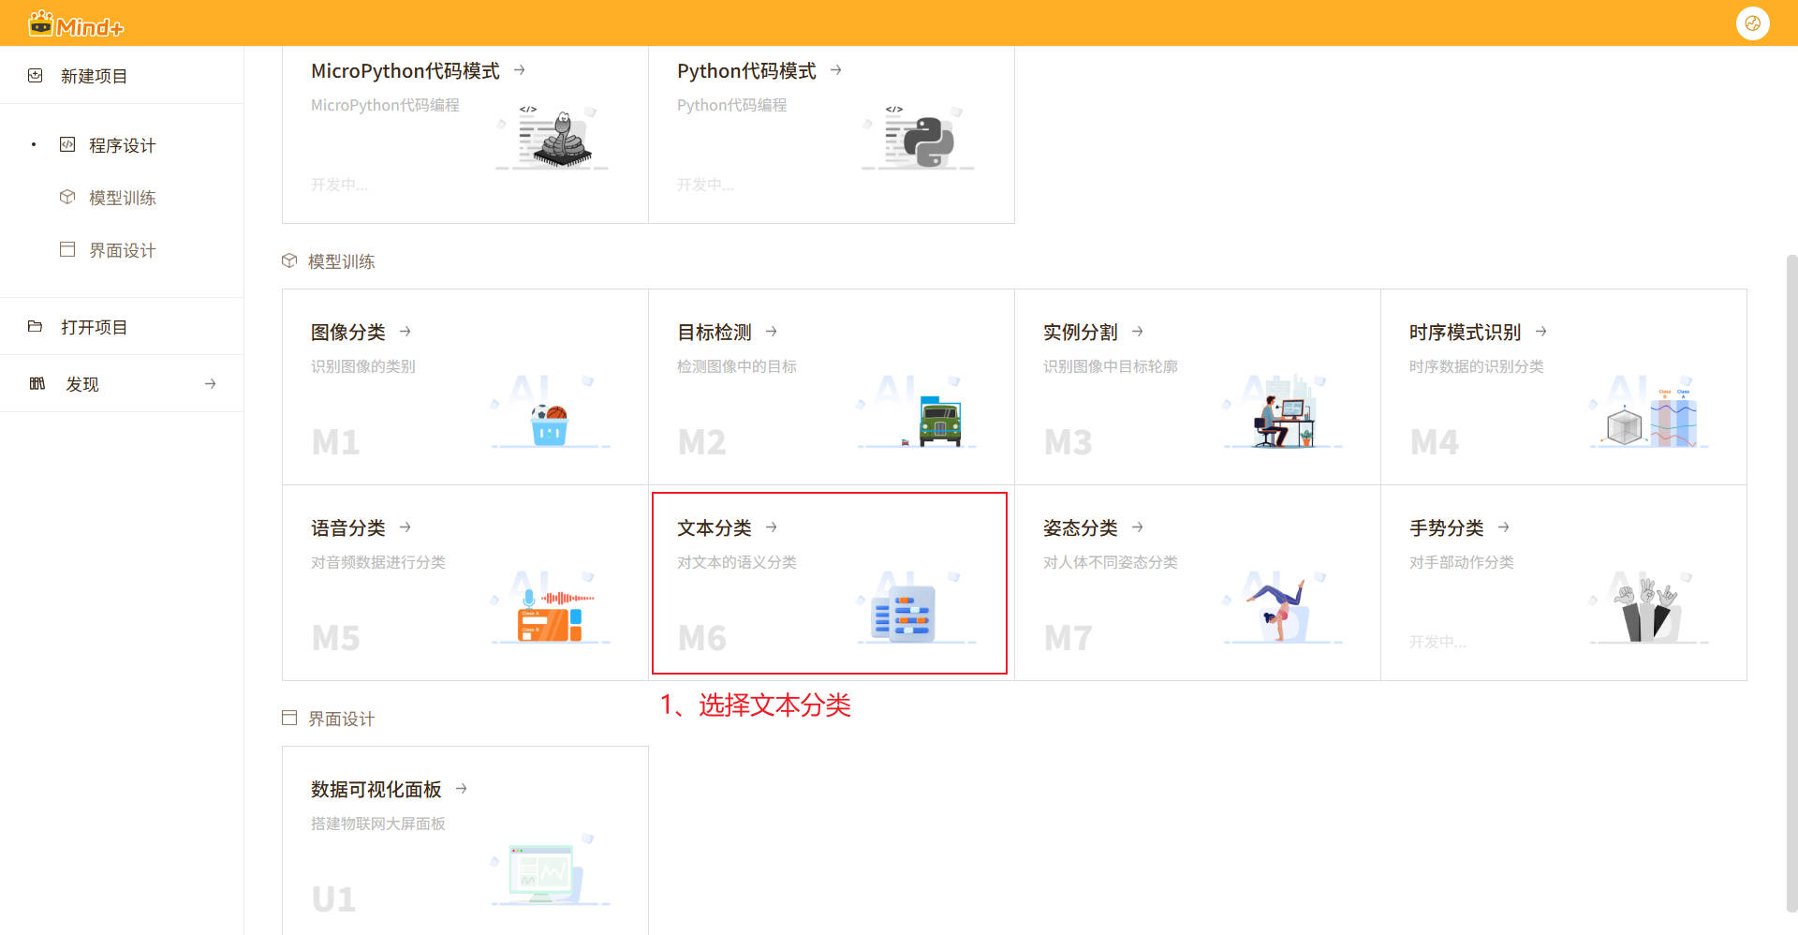
Task: Click the arrow next to 语音分类
Action: (405, 527)
